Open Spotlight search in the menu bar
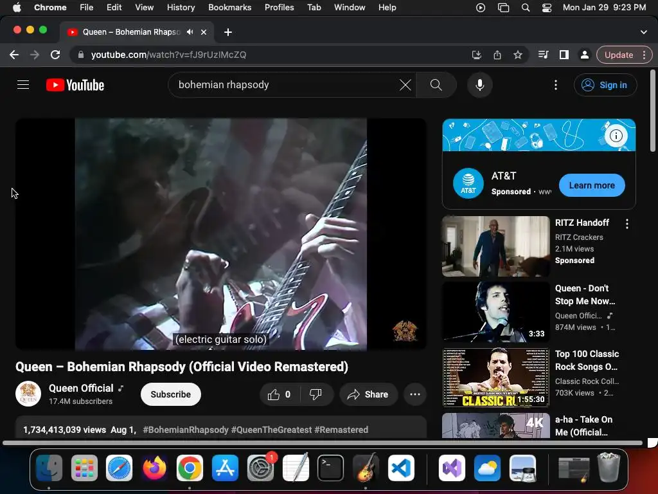The image size is (658, 494). (526, 8)
